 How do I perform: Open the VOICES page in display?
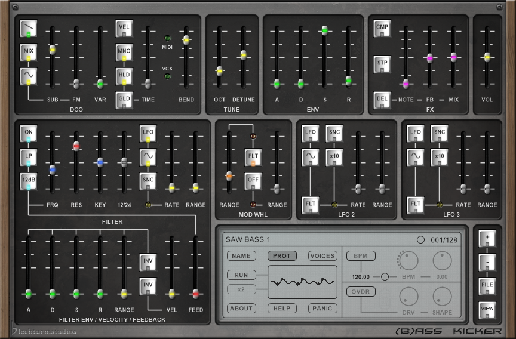322,256
